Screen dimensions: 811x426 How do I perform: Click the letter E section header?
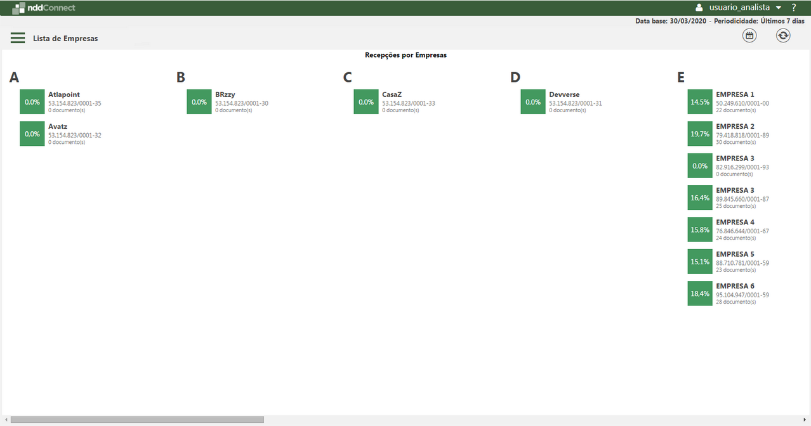[x=680, y=77]
